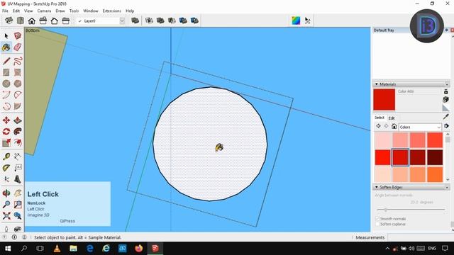Open the materials Details arrow menu
Viewport: 454px width, 255px height.
[x=446, y=126]
